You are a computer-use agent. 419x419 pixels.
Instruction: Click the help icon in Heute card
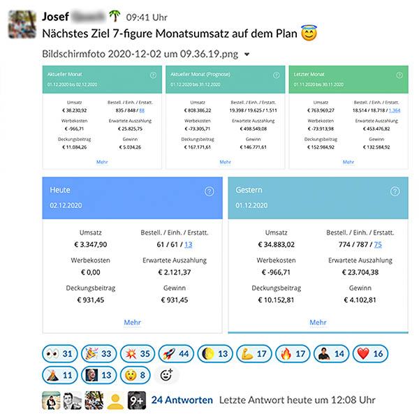(209, 191)
